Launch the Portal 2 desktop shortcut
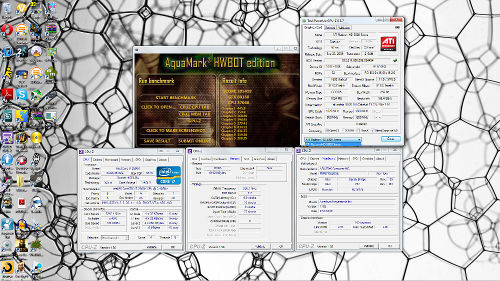Screen dimensions: 500x281 tap(21, 52)
